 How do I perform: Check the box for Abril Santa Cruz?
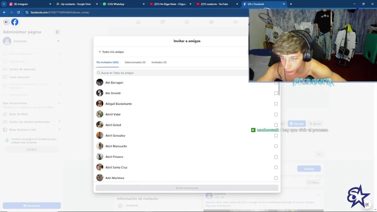[x=276, y=168]
